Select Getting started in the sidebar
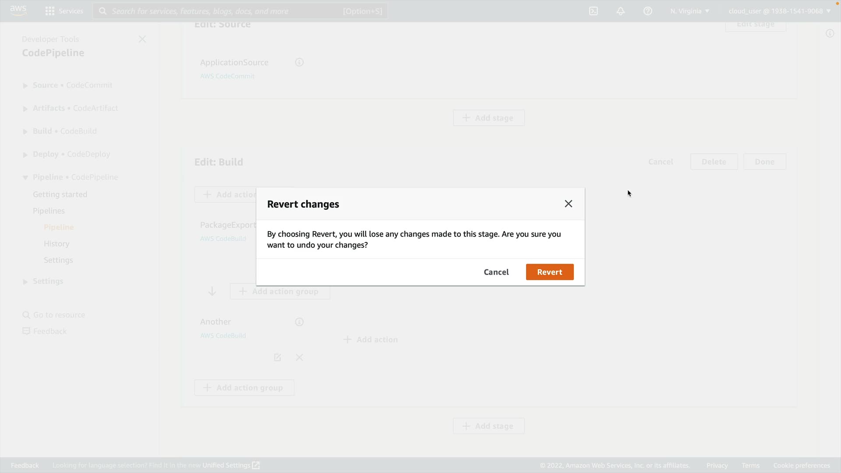 pyautogui.click(x=60, y=194)
